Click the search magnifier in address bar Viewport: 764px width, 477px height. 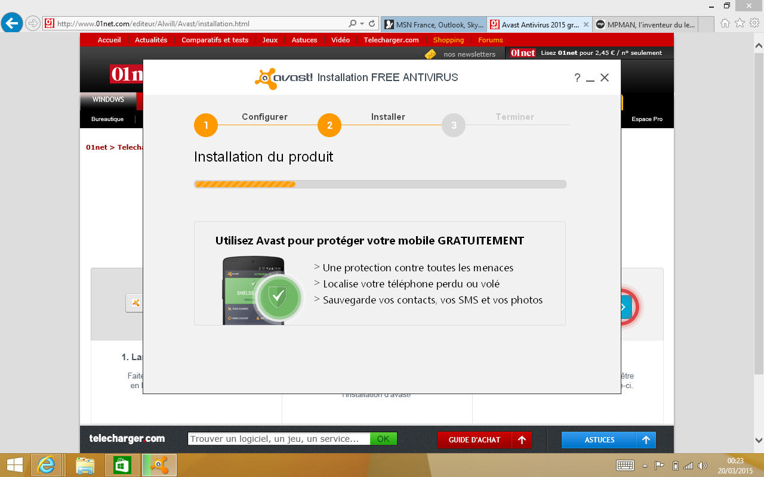[x=353, y=24]
